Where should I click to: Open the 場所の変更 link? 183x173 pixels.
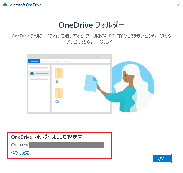click(x=20, y=153)
